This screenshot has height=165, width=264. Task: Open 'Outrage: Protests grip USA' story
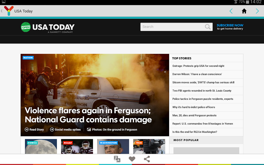[x=198, y=66]
